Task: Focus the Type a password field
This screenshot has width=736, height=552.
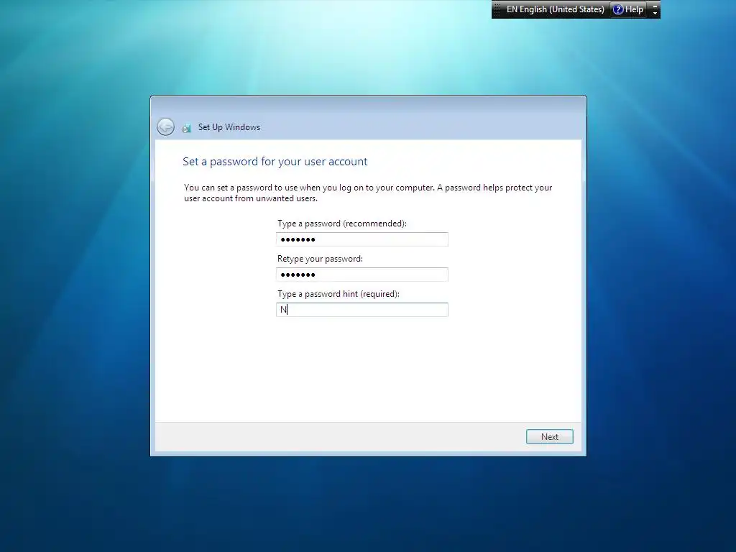Action: [x=362, y=239]
